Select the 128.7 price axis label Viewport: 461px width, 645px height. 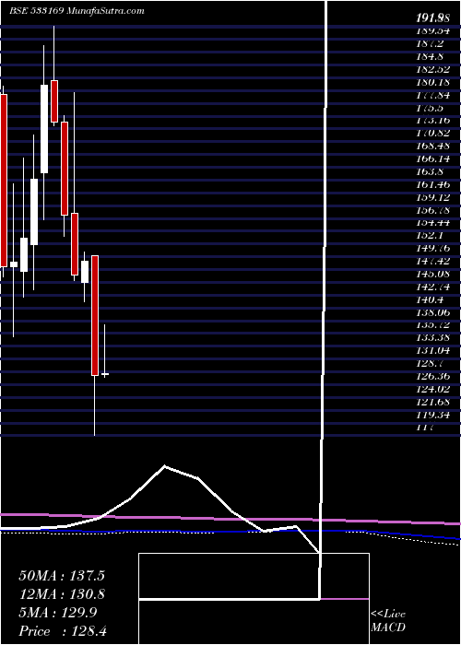(x=431, y=363)
